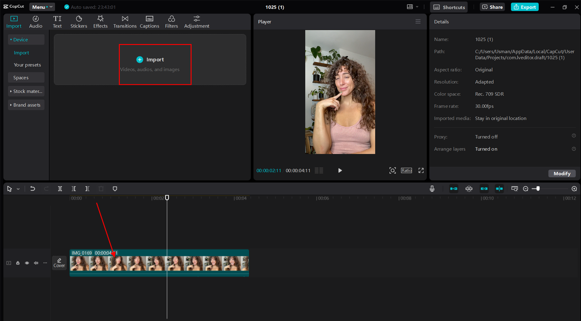Click the main track video icon
The height and width of the screenshot is (321, 581).
tap(9, 263)
